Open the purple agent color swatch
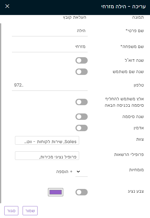 coord(56,192)
